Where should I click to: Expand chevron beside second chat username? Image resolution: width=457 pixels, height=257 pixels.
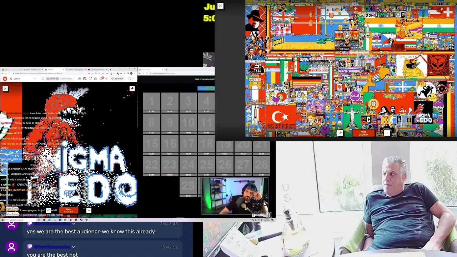[74, 247]
